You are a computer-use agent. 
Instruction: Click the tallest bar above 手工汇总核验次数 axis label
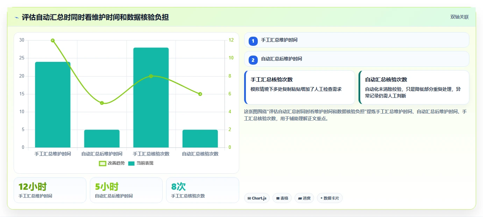(x=151, y=97)
